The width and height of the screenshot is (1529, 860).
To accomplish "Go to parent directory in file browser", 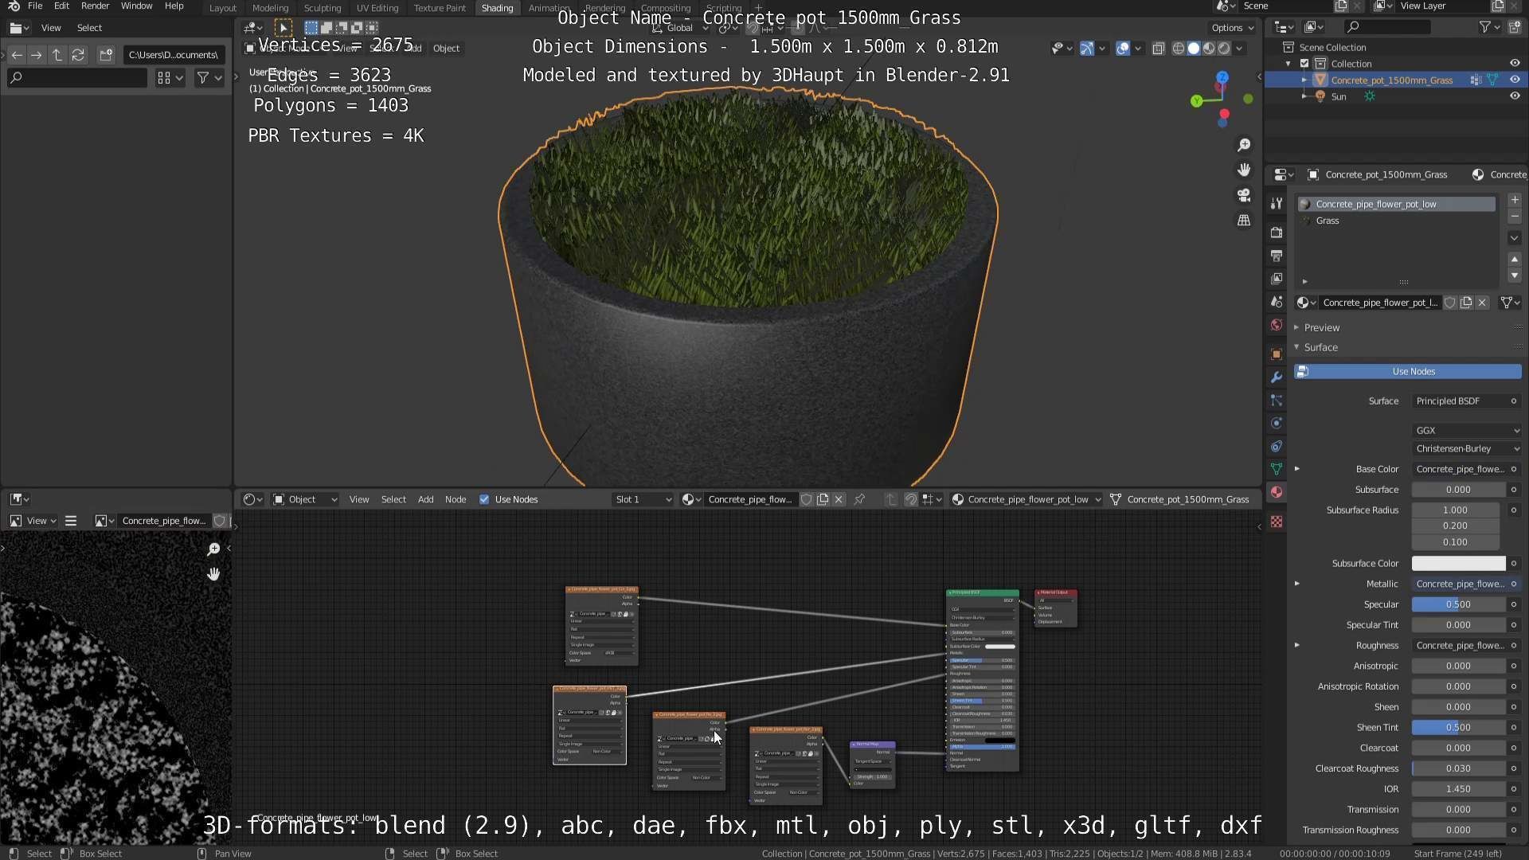I will click(x=57, y=55).
